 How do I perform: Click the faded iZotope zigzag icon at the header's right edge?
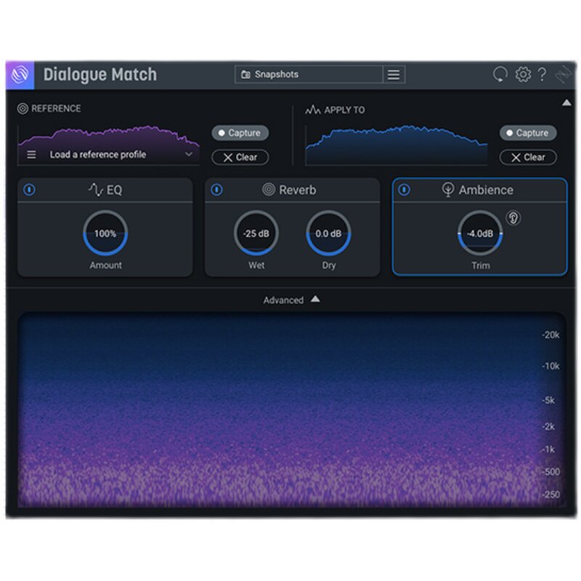pos(564,75)
